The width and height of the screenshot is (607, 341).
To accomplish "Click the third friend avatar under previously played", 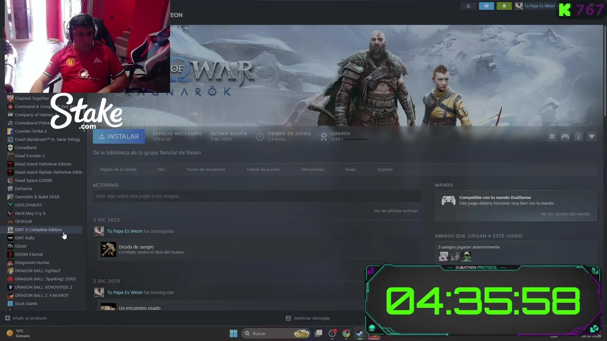I will coord(467,256).
